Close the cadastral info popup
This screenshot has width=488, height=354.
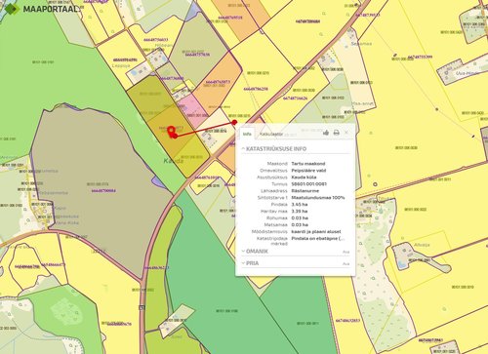click(x=346, y=133)
